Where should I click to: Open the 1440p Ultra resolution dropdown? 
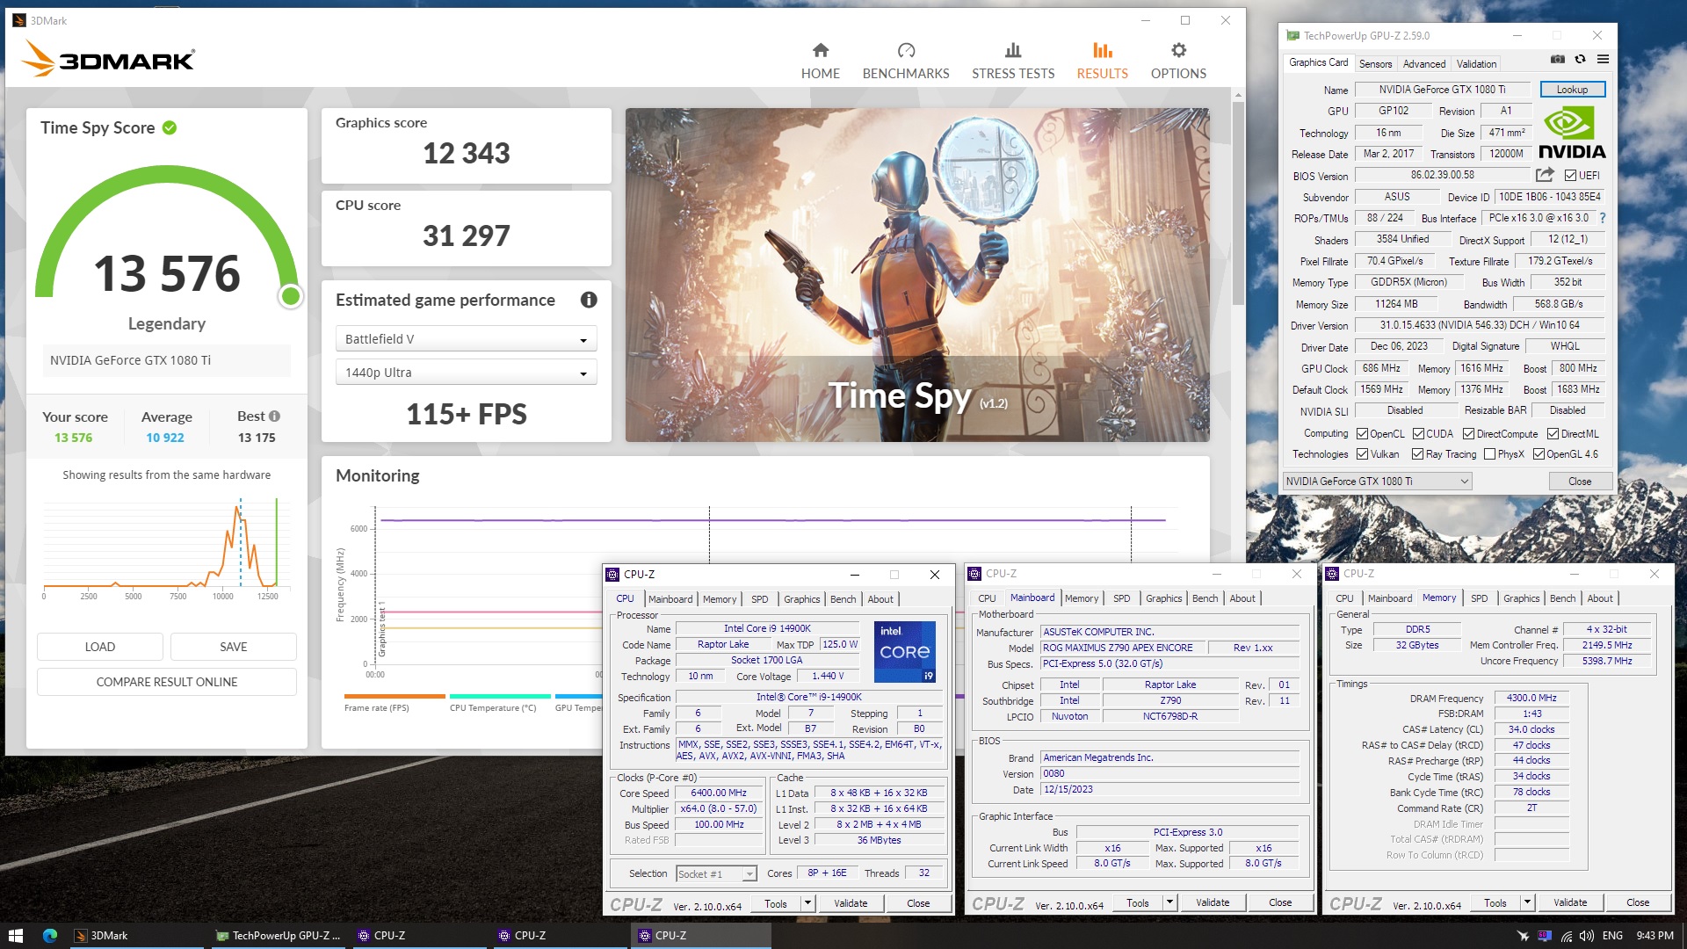coord(466,373)
